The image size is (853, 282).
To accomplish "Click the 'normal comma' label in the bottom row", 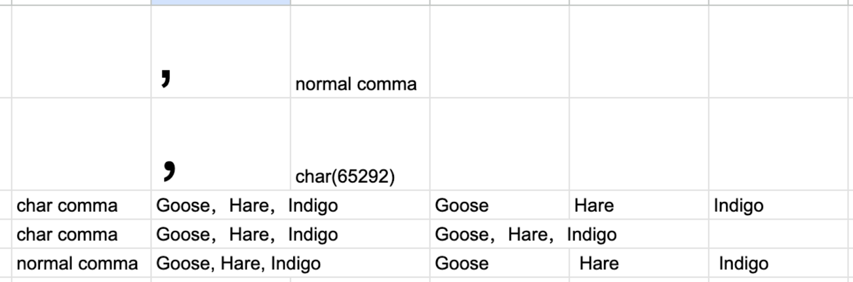I will (77, 263).
